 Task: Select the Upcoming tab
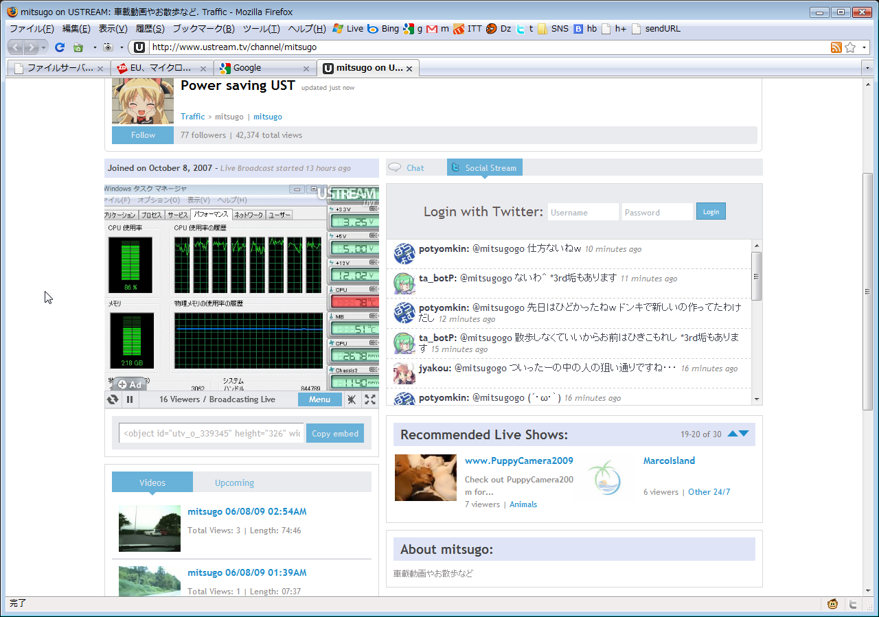(234, 482)
